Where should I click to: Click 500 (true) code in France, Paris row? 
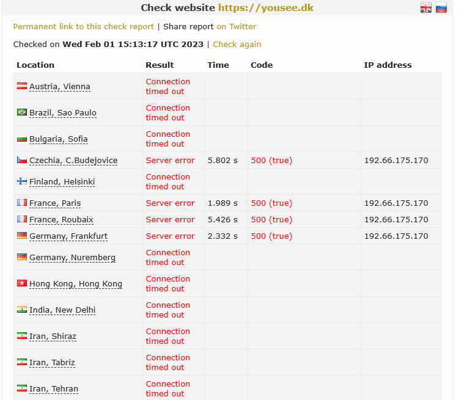[x=271, y=203]
